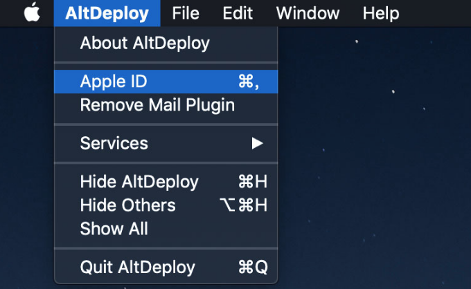Select the Apple ID menu entry
Image resolution: width=471 pixels, height=289 pixels.
166,82
